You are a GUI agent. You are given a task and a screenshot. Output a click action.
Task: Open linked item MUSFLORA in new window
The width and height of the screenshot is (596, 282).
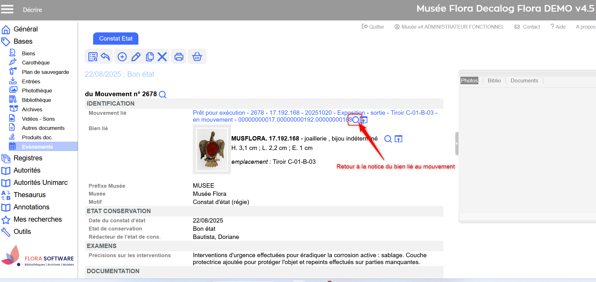(x=398, y=139)
